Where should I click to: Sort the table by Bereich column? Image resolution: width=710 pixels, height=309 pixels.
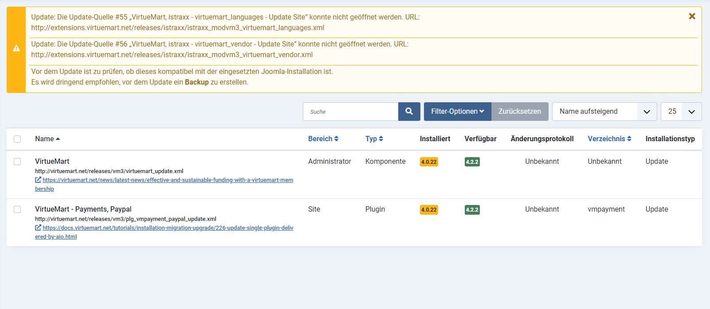[323, 139]
